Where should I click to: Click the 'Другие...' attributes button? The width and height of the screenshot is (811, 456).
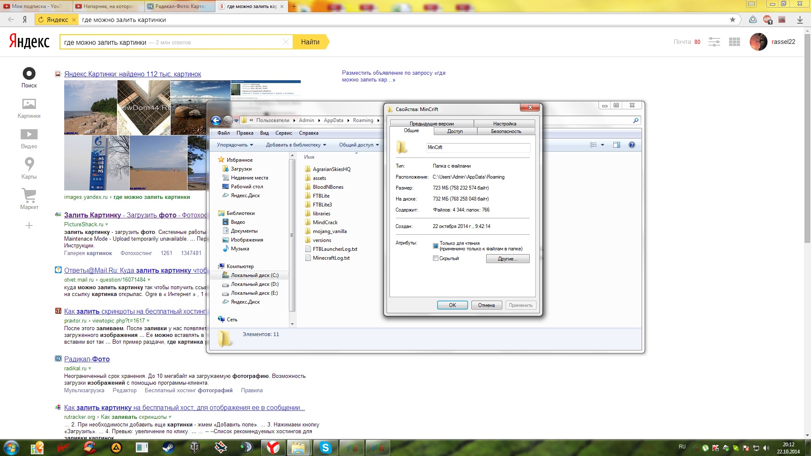[508, 259]
